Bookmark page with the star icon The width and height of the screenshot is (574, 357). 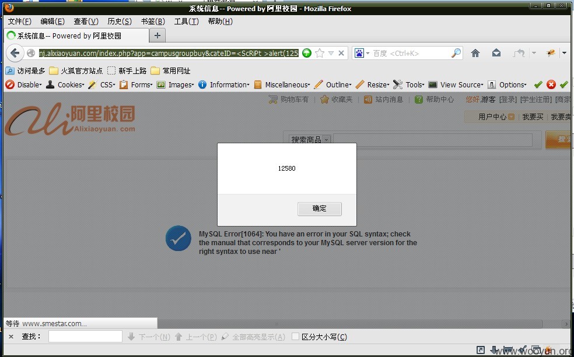pyautogui.click(x=320, y=54)
